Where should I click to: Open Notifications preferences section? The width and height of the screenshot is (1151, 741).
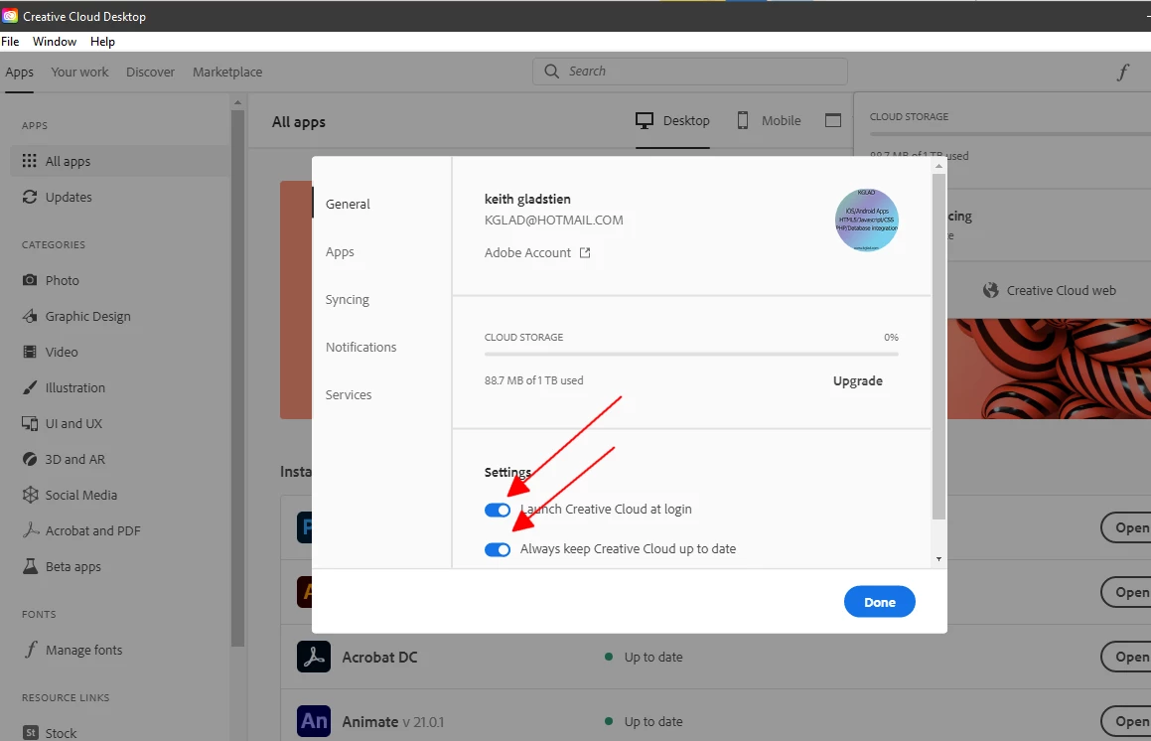point(360,347)
